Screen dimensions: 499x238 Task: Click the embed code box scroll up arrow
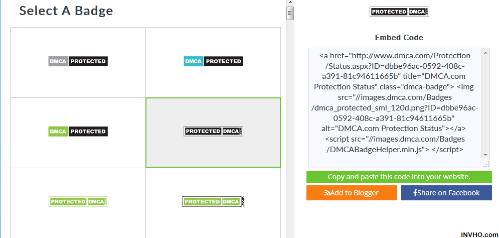tap(485, 52)
